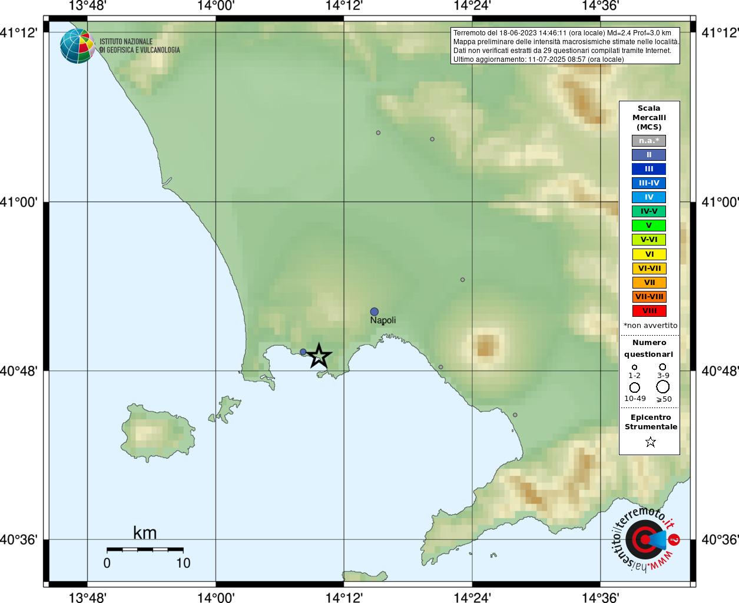
Task: Click the 13°48' longitude label along the top
Action: coord(87,6)
